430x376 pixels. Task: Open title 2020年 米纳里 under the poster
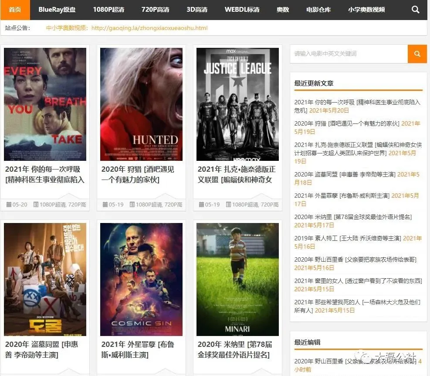[x=235, y=349]
